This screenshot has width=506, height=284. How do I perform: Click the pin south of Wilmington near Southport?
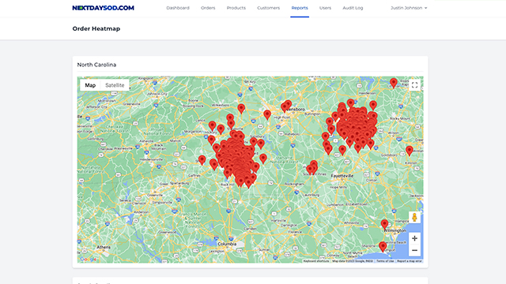point(383,247)
